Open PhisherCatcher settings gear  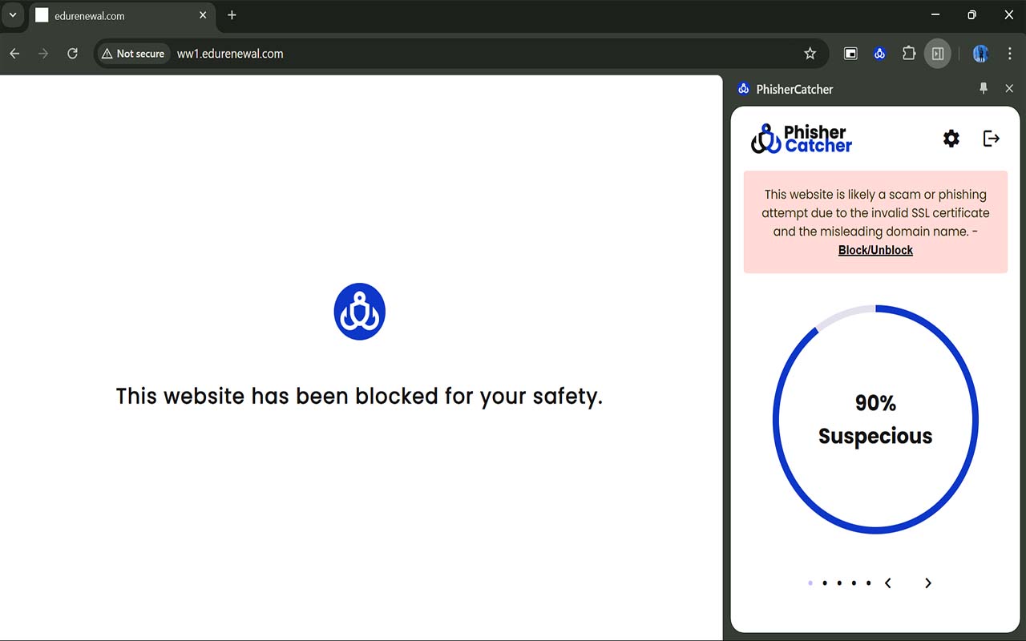coord(951,139)
